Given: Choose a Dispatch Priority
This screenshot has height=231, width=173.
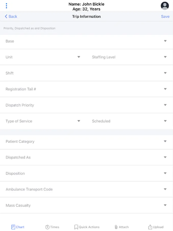Looking at the screenshot, I should click(x=165, y=105).
